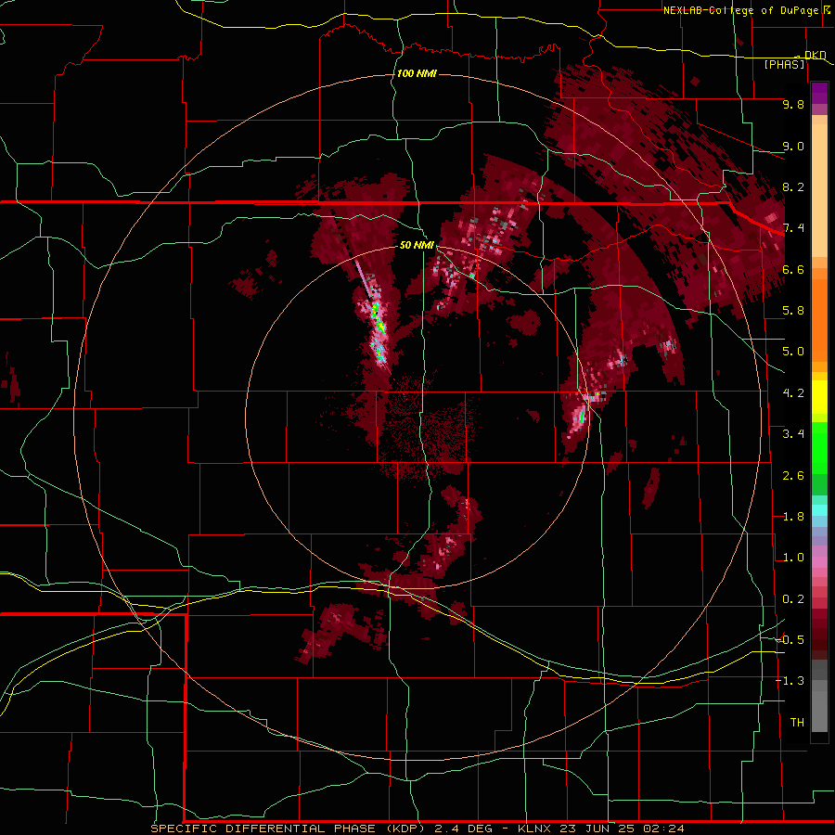Image resolution: width=835 pixels, height=835 pixels.
Task: Click the OKD station identifier text
Action: point(816,55)
